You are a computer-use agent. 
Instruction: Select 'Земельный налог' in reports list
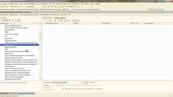[x=10, y=66]
